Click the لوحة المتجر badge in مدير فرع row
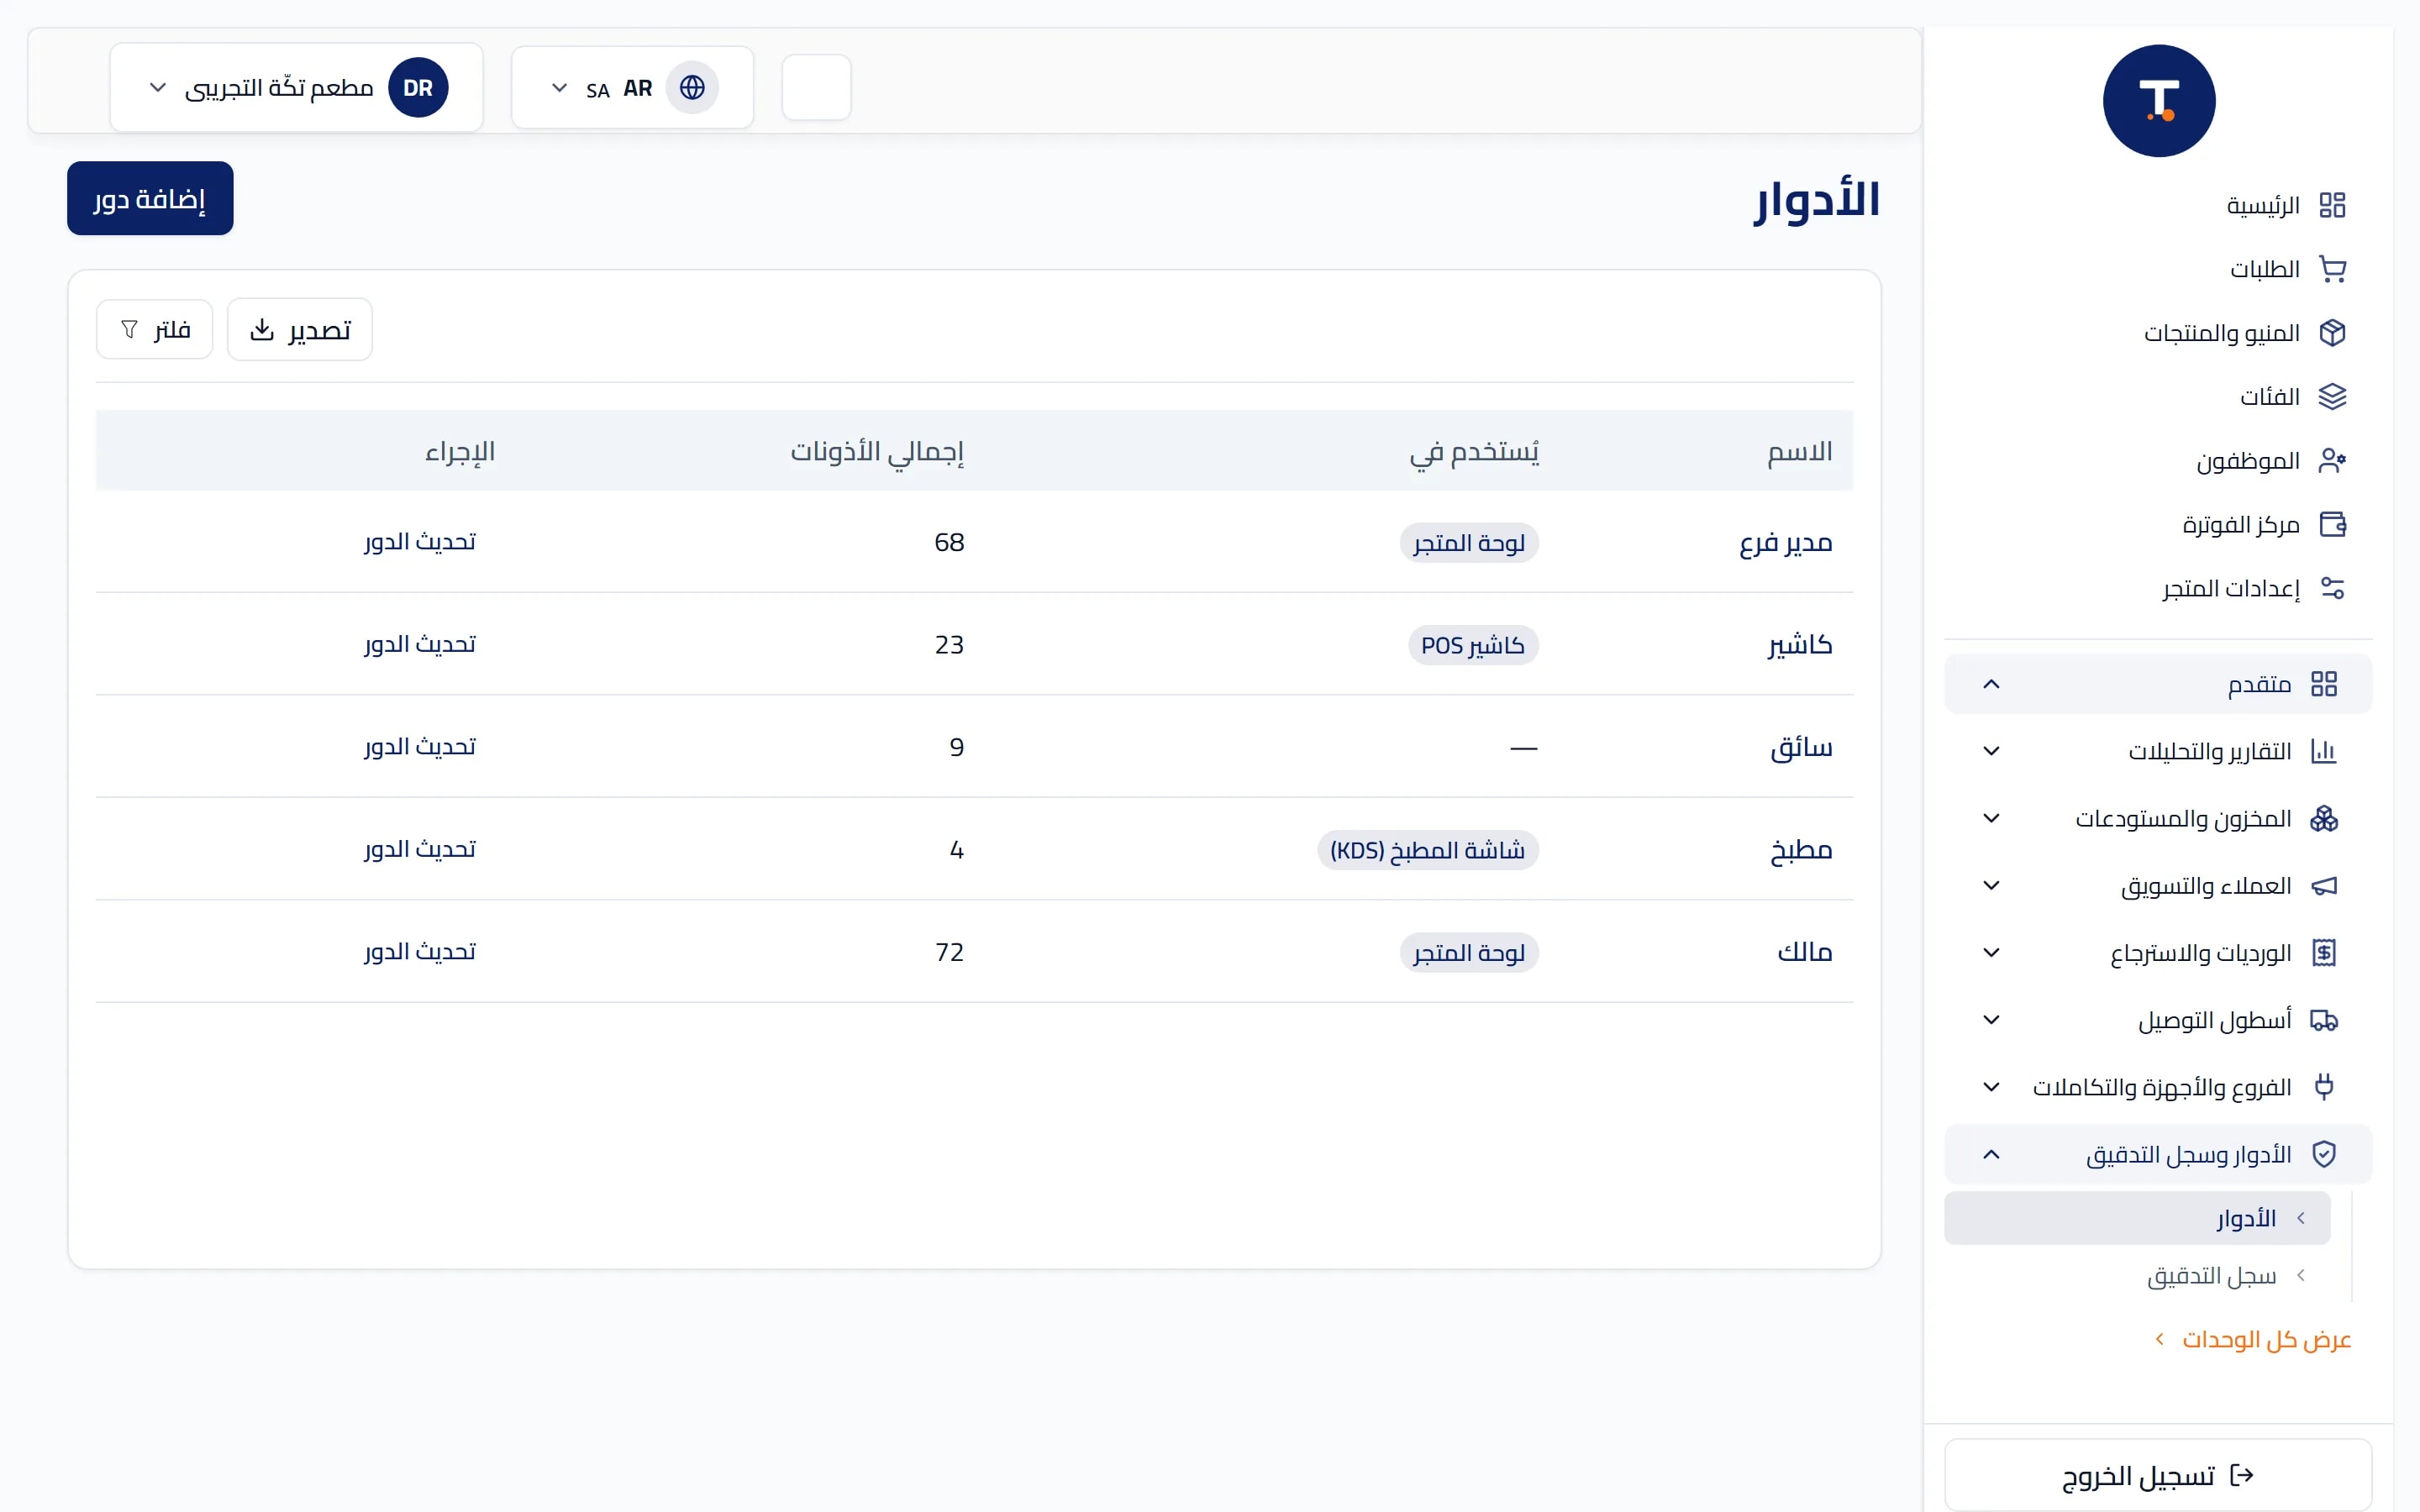This screenshot has height=1512, width=2420. click(1469, 543)
